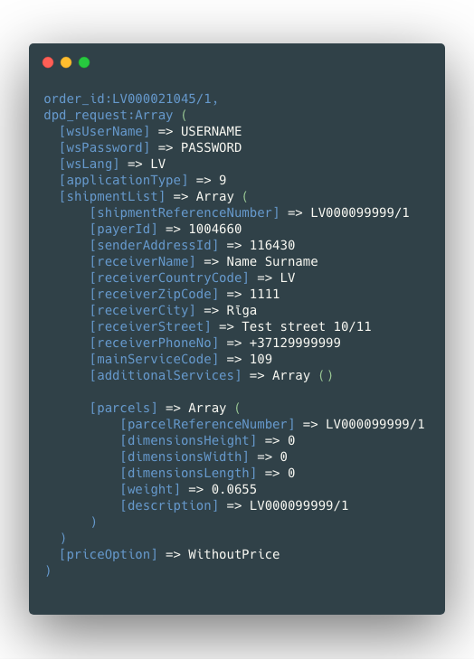
Task: Click the yellow minimize window dot
Action: (66, 62)
